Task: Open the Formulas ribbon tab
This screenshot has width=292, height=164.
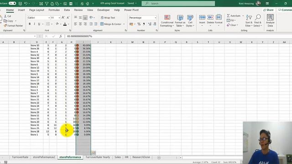Action: click(x=54, y=10)
